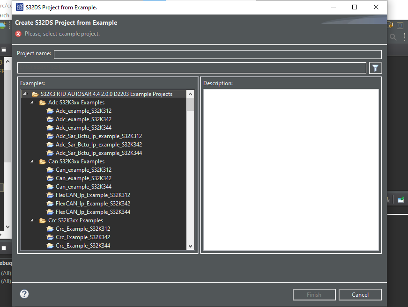Viewport: 408px width, 307px height.
Task: Click the Cancel button
Action: 360,294
